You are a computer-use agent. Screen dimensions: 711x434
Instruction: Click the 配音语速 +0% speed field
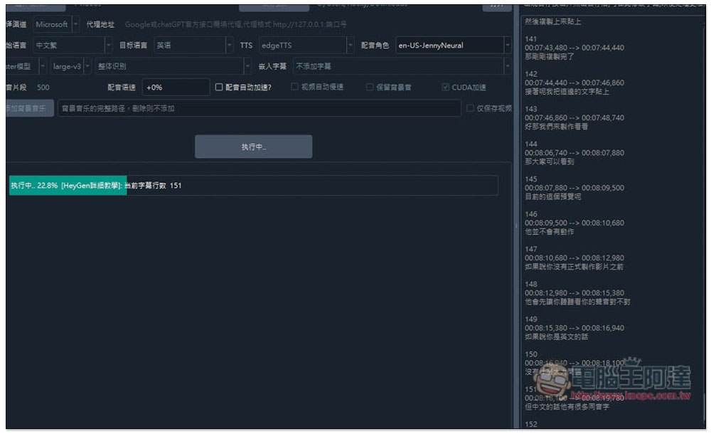tap(176, 88)
